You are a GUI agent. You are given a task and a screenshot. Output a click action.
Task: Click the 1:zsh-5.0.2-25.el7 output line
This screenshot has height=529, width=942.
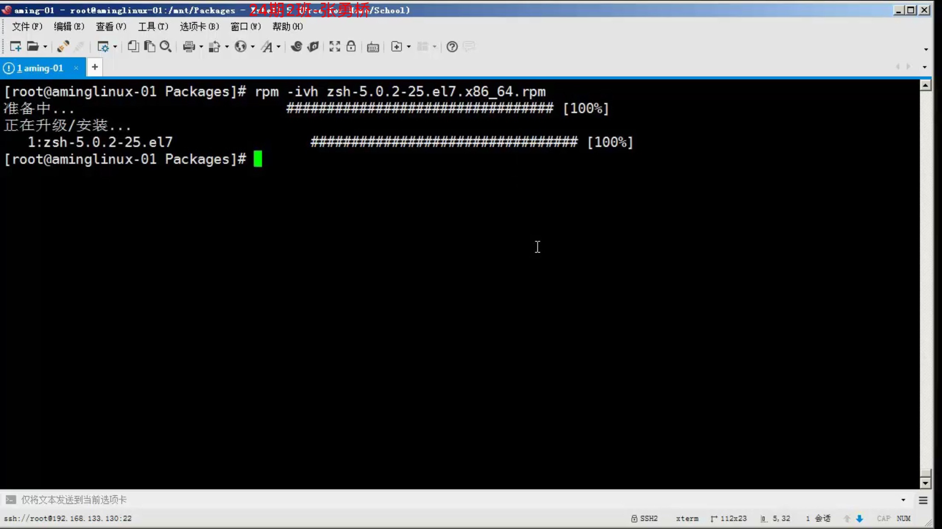tap(100, 142)
